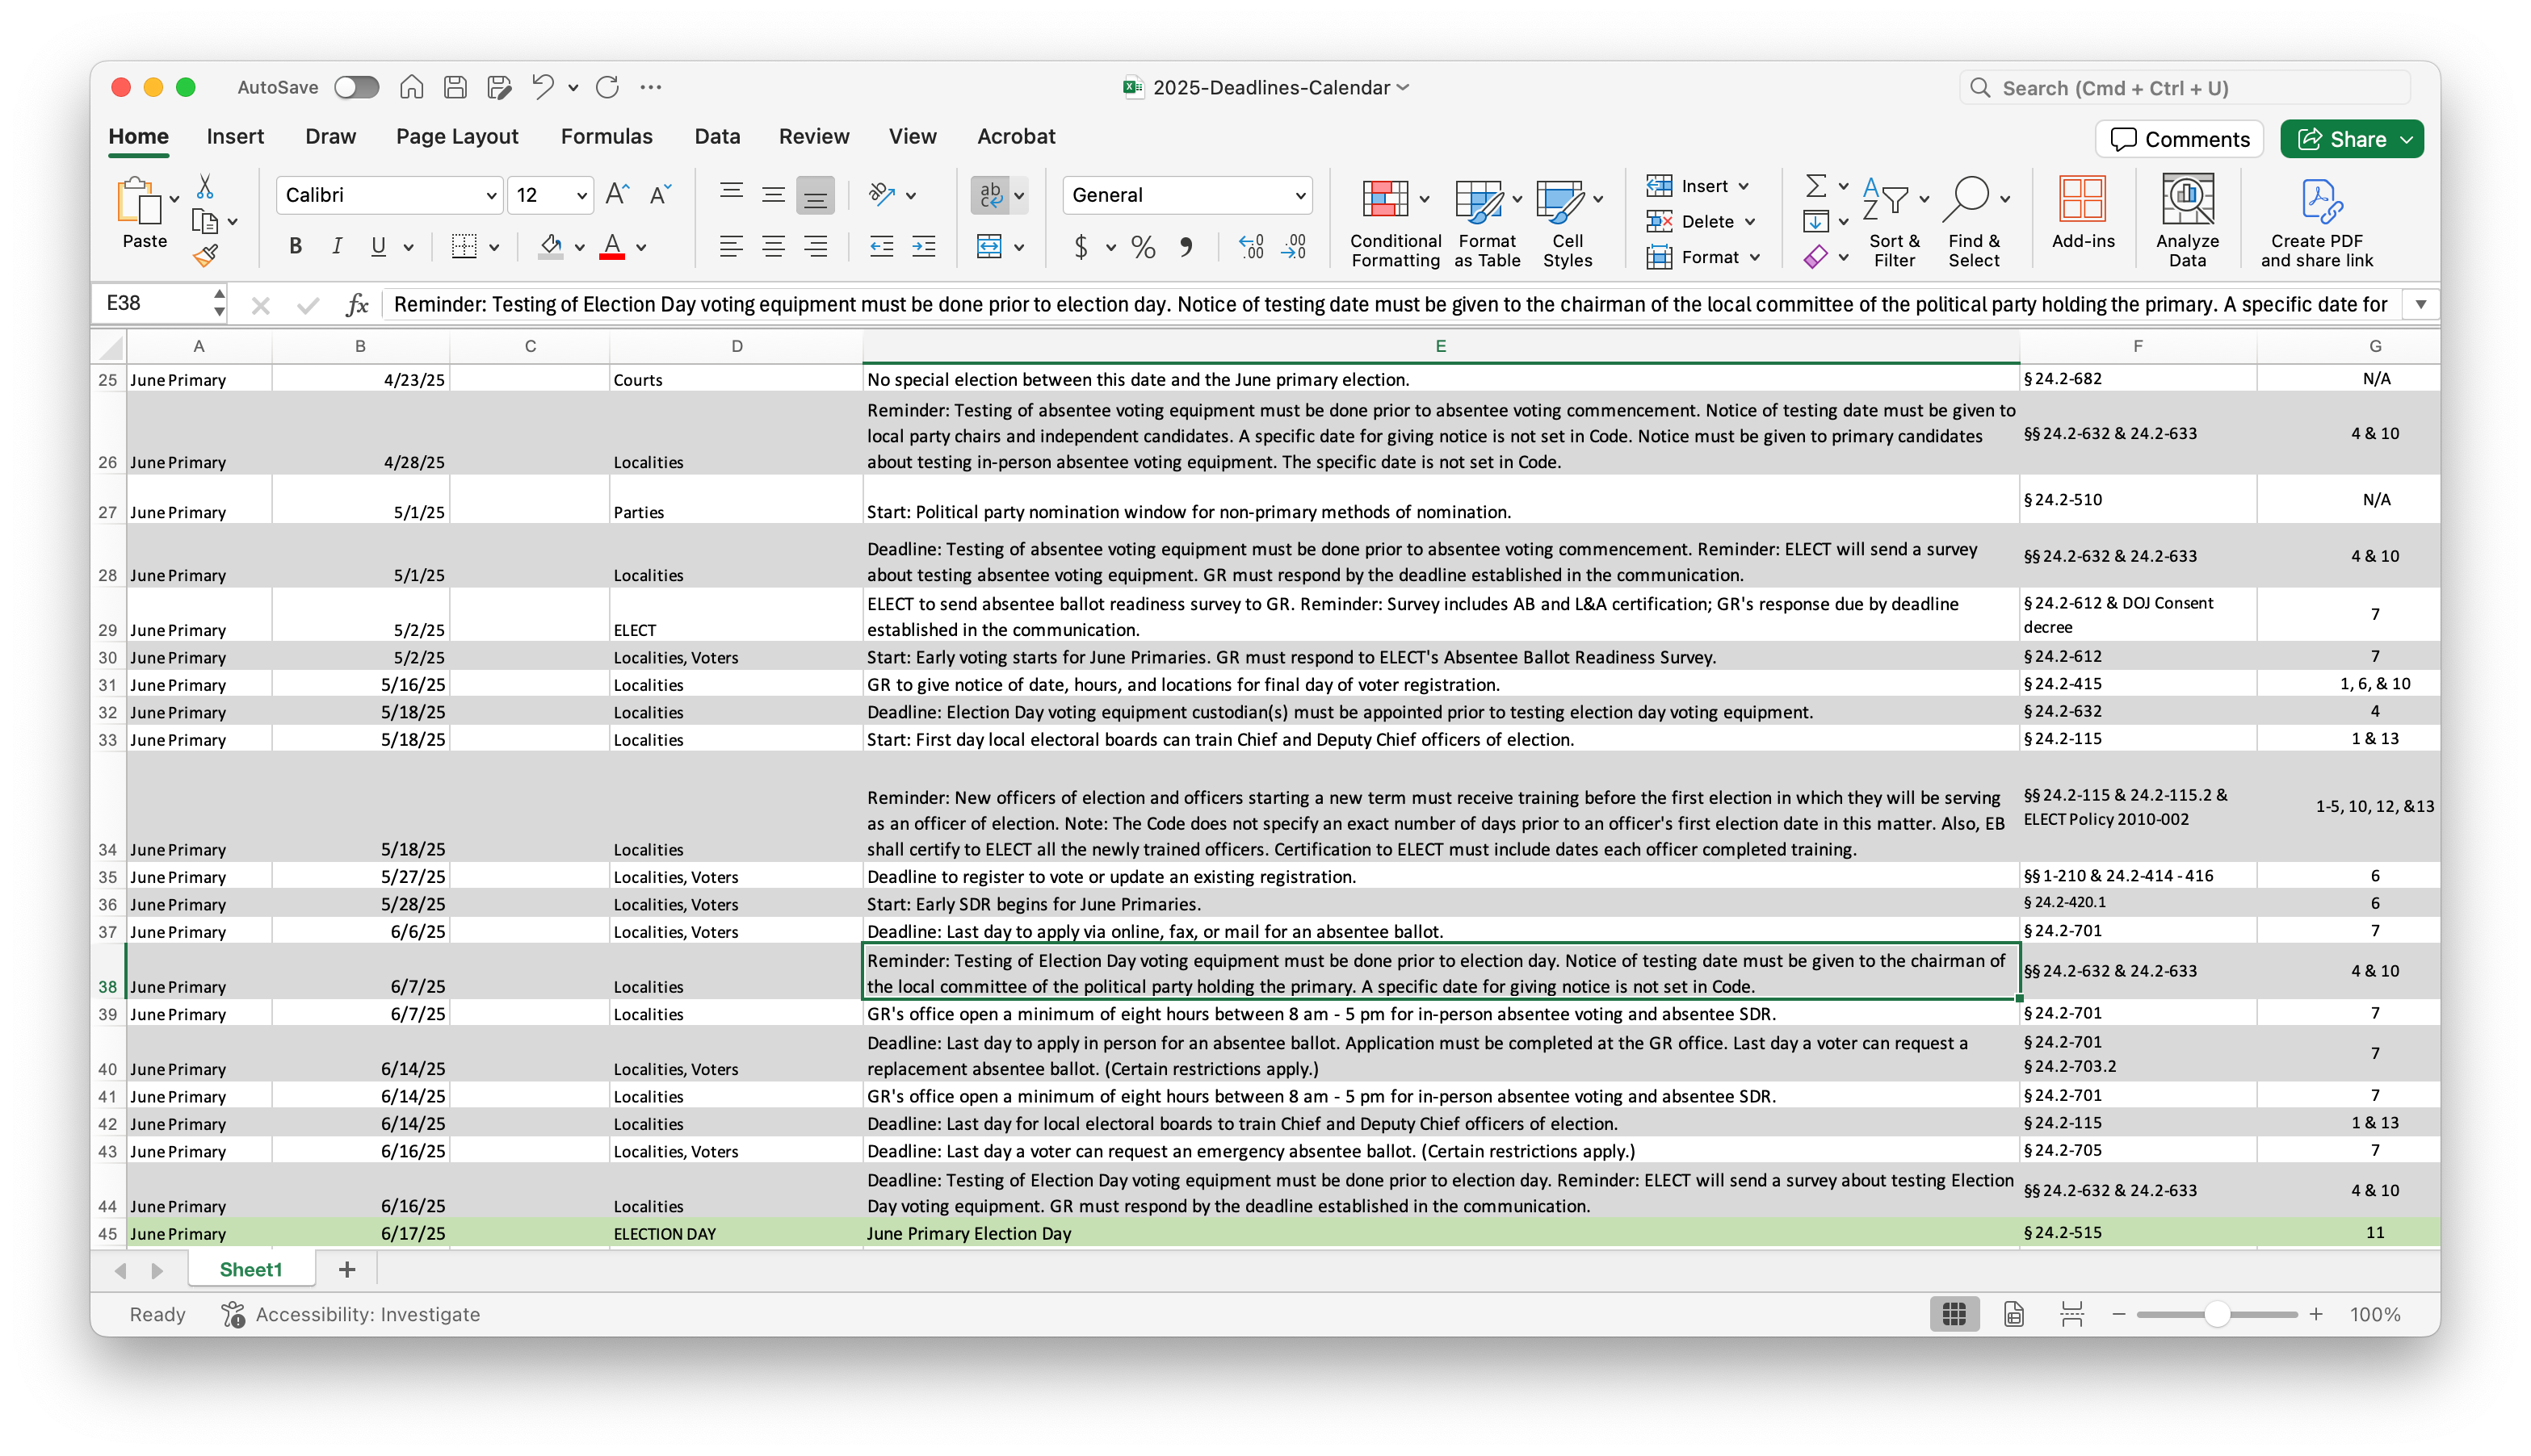
Task: Click Increase Indent icon
Action: (923, 246)
